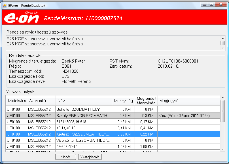
Task: Click the 0,22 KM Megrendelt Mennyiség cell
Action: pyautogui.click(x=146, y=134)
